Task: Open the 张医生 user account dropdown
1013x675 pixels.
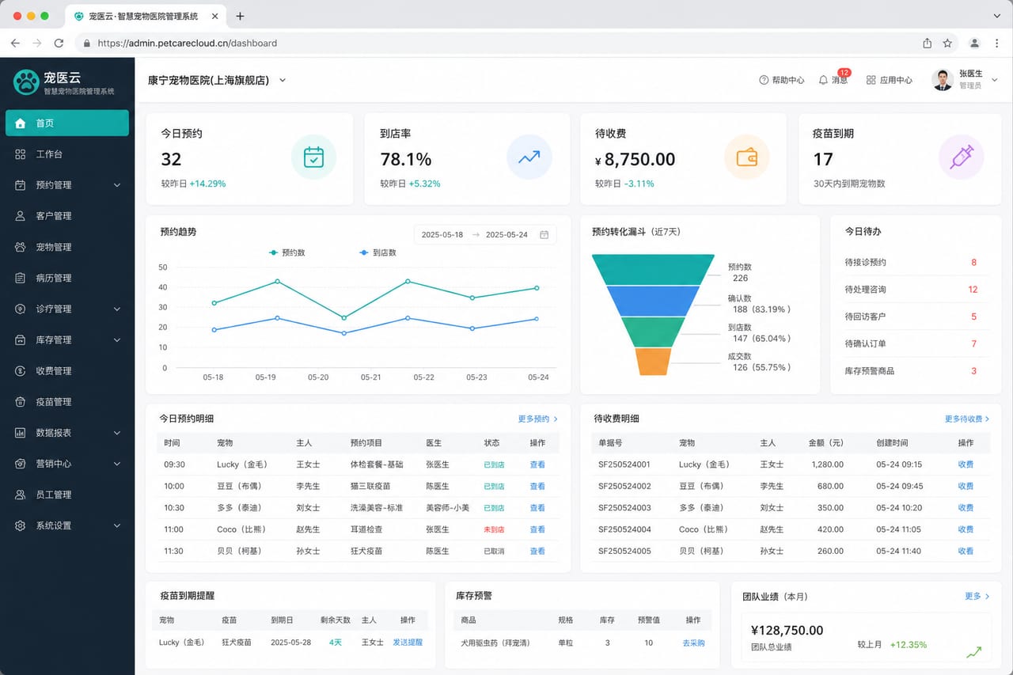Action: click(966, 80)
